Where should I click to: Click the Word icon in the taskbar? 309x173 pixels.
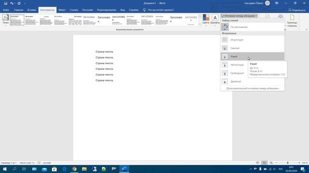click(124, 169)
